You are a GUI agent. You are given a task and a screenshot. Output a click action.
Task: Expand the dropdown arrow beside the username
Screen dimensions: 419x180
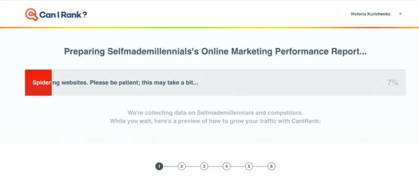400,14
